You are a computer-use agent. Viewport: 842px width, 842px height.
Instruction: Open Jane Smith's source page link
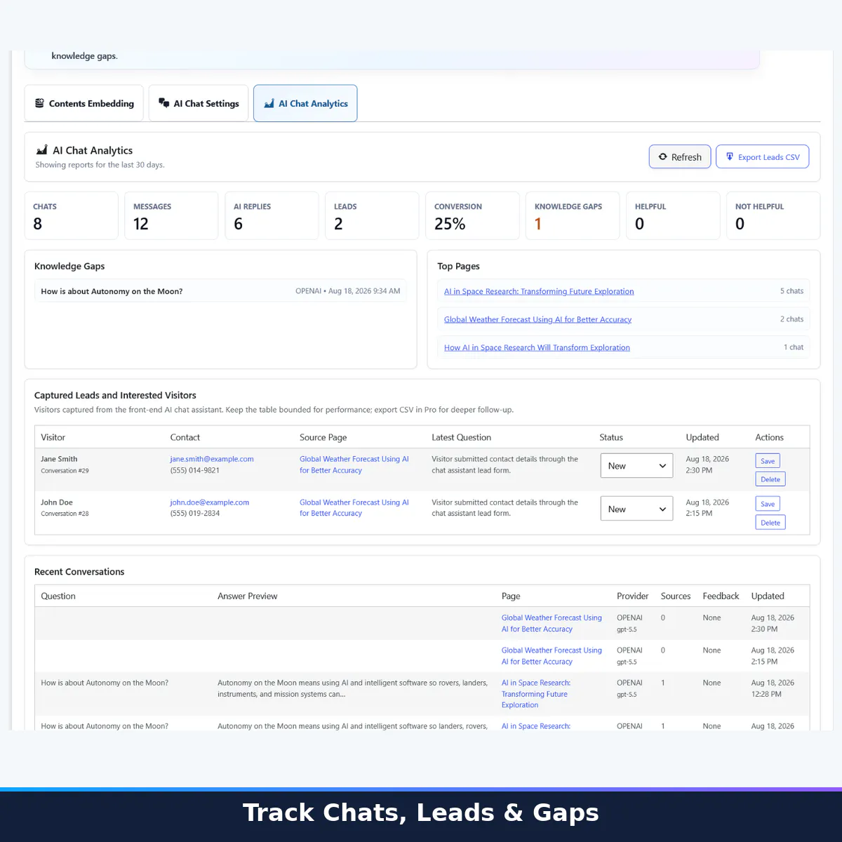[x=354, y=465]
